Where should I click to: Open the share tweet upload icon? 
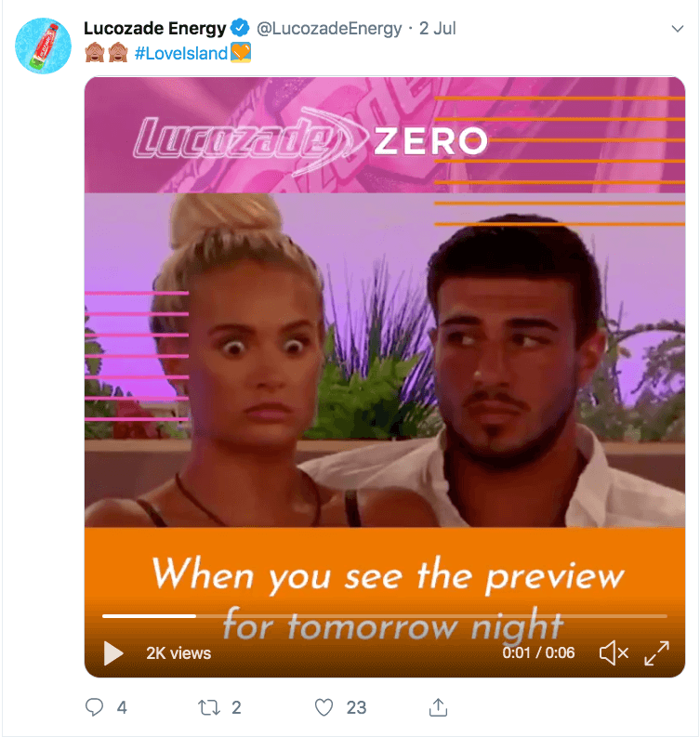tap(438, 707)
